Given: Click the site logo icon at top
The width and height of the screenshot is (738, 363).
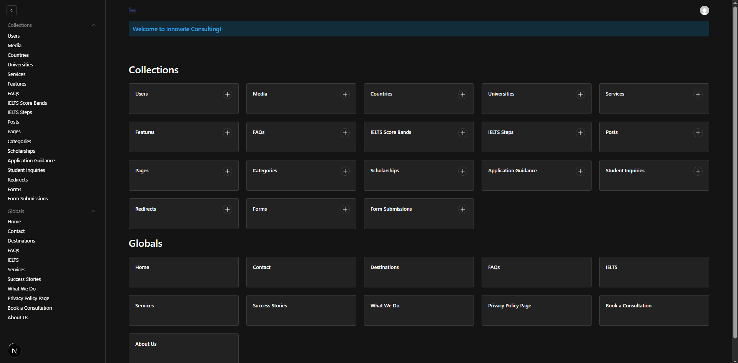Looking at the screenshot, I should pos(132,10).
